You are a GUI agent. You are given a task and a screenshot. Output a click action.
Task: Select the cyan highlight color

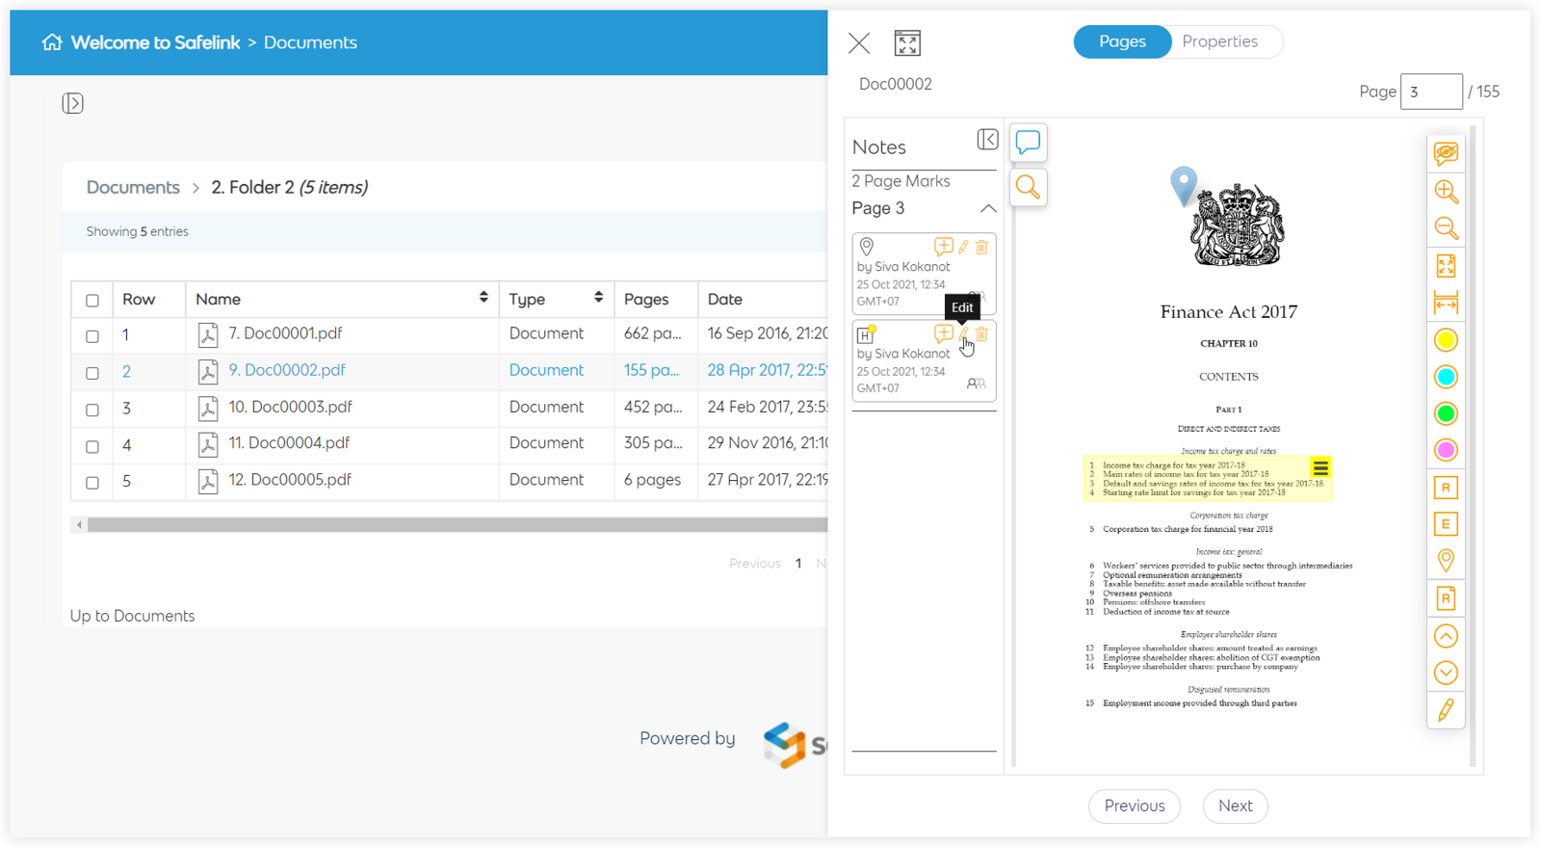1446,377
